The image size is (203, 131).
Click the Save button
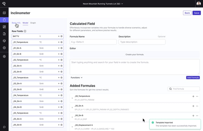(x=196, y=13)
